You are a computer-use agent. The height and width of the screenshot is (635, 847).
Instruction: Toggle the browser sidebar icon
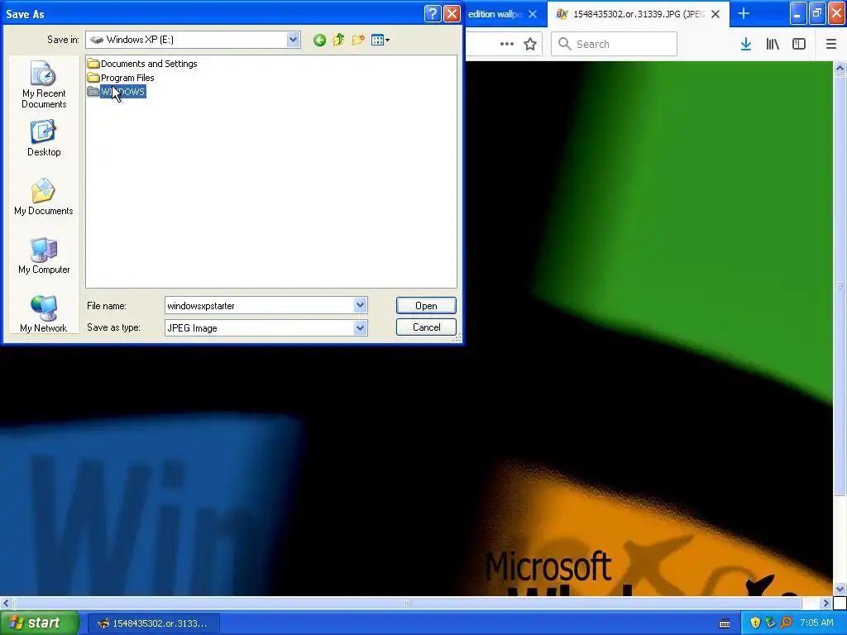[x=799, y=44]
